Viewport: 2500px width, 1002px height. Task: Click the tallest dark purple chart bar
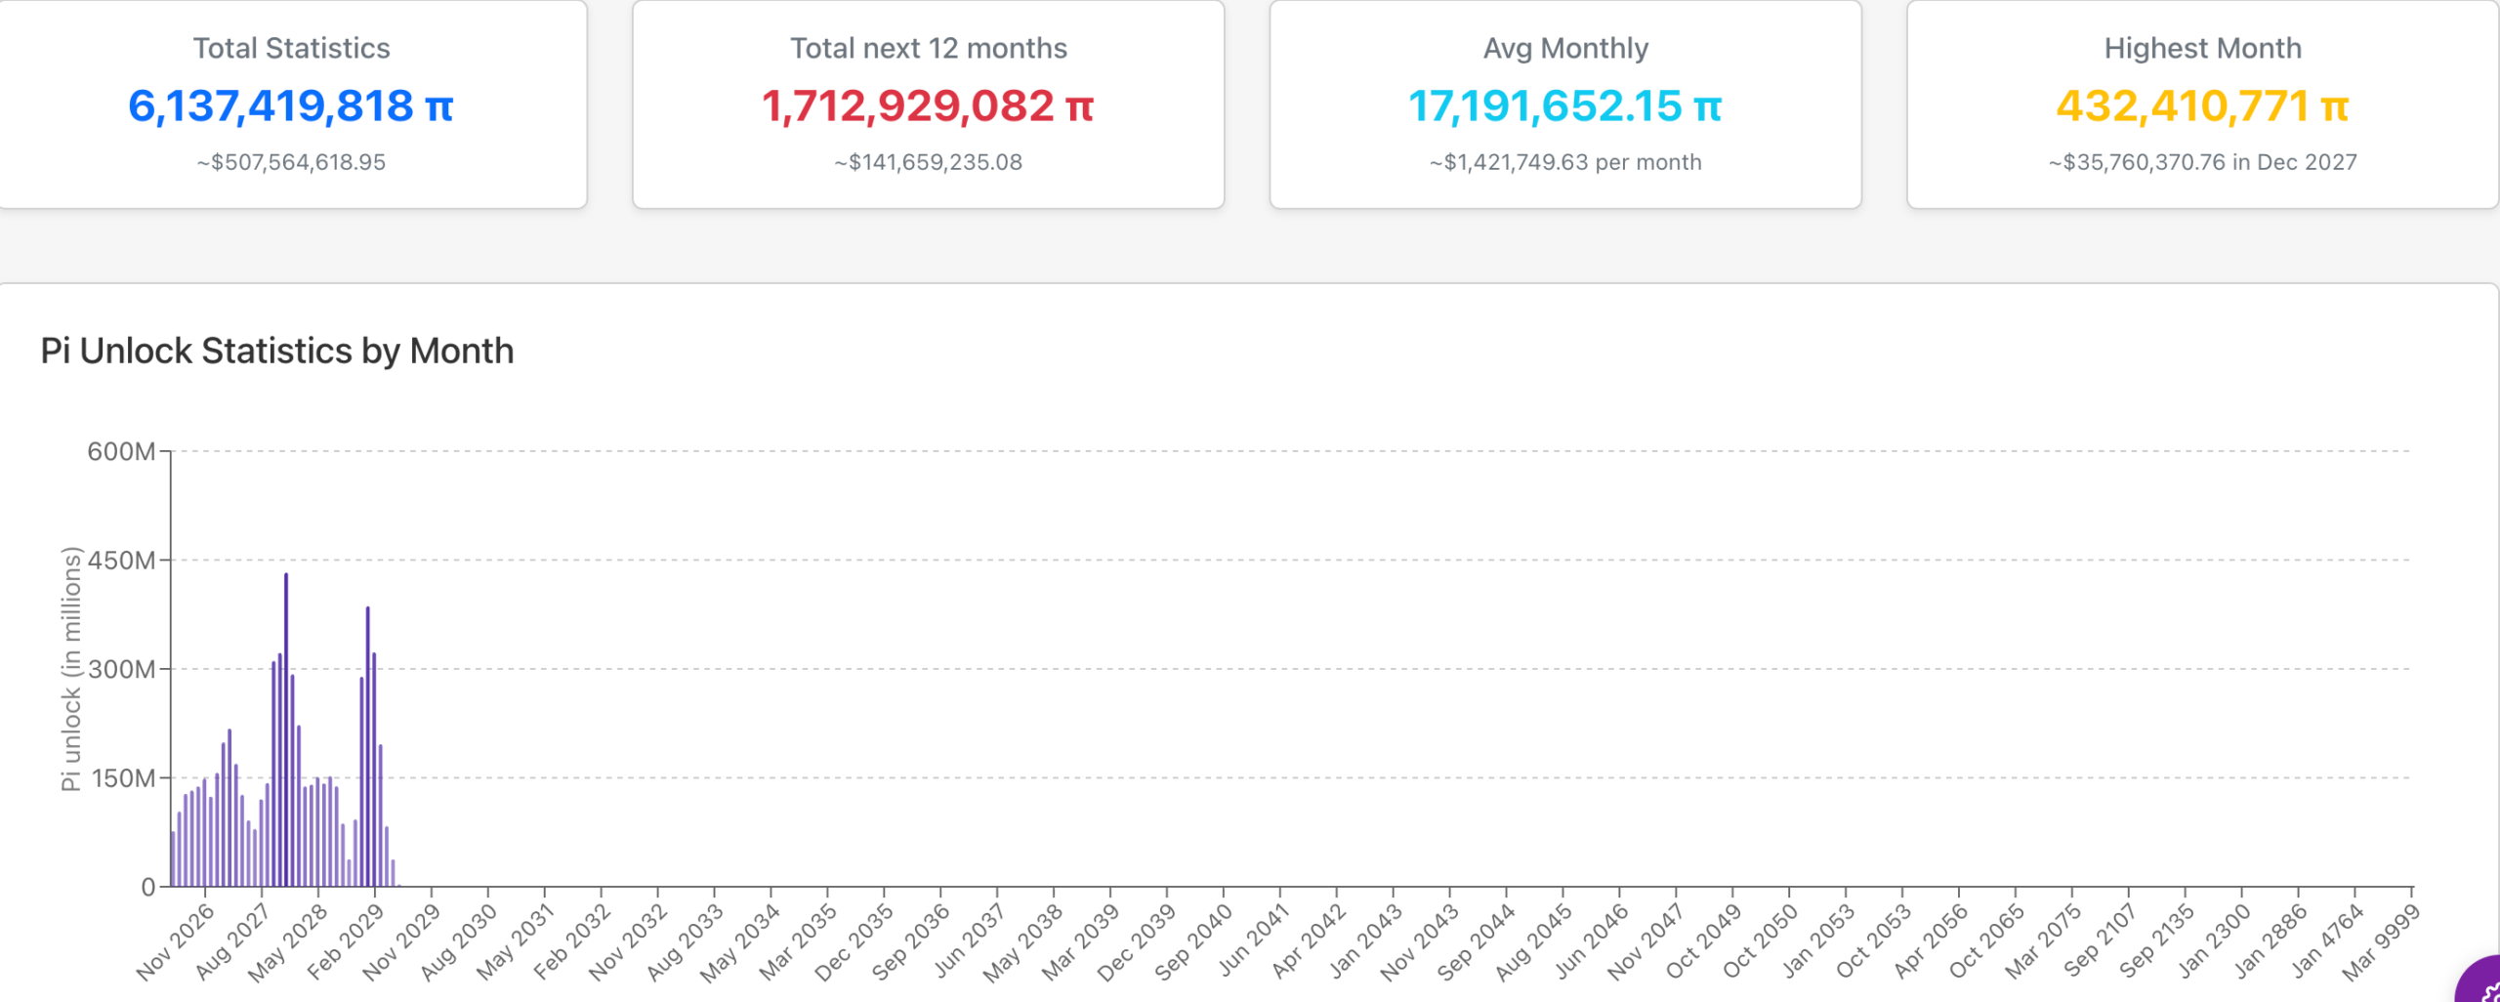(286, 730)
